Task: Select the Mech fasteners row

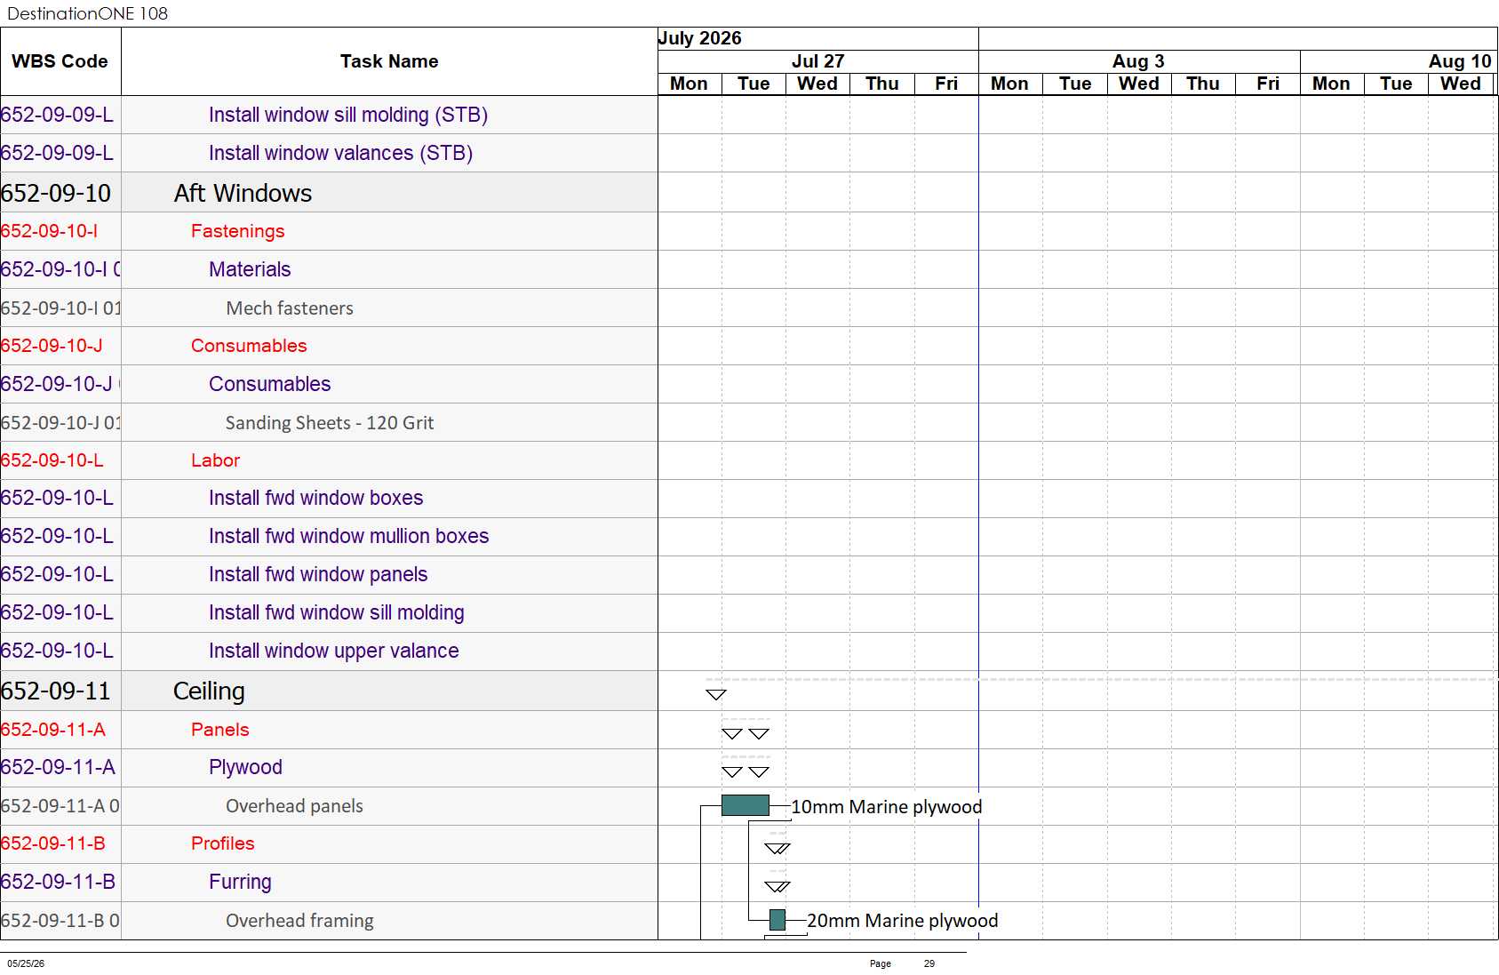Action: 329,308
